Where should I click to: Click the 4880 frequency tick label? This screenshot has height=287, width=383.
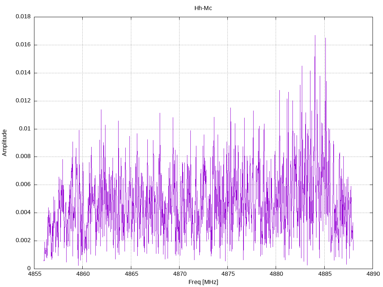[x=276, y=274]
